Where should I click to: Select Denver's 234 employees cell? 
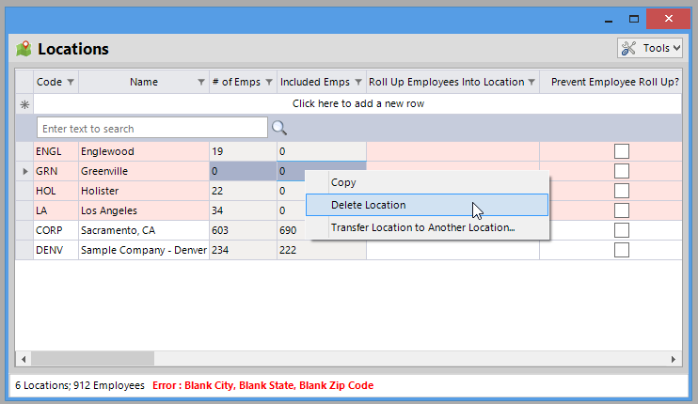pos(243,250)
